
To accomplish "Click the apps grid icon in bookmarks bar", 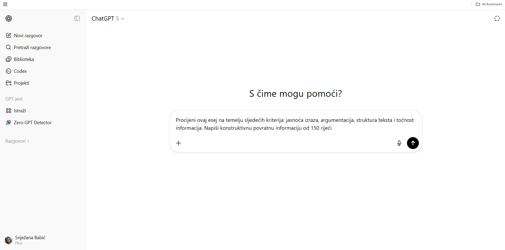I will (5, 4).
